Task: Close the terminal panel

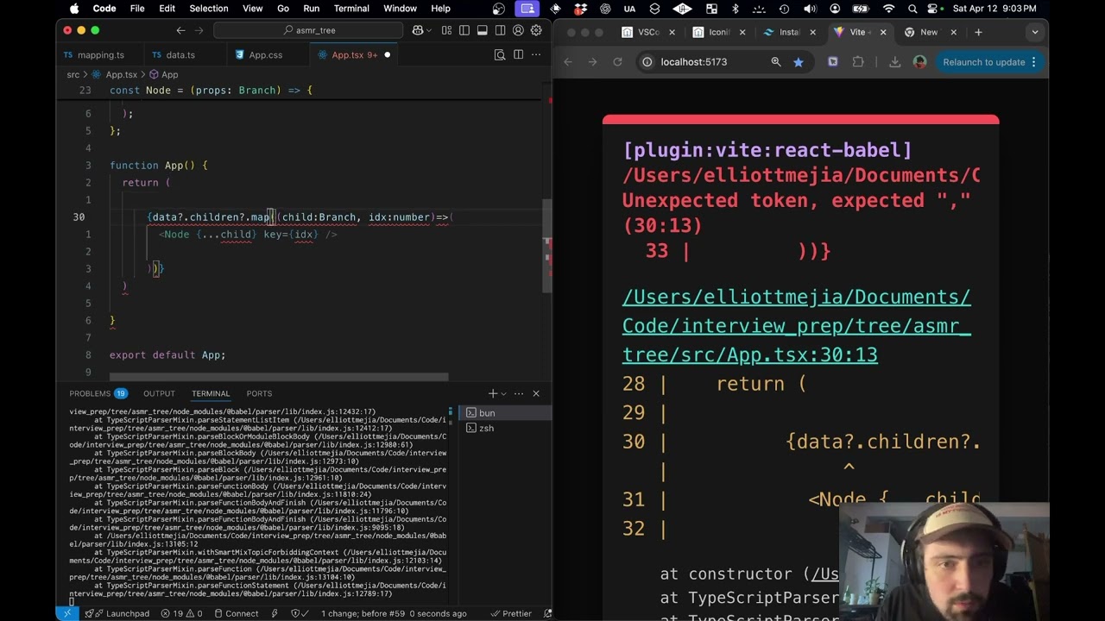Action: click(536, 393)
